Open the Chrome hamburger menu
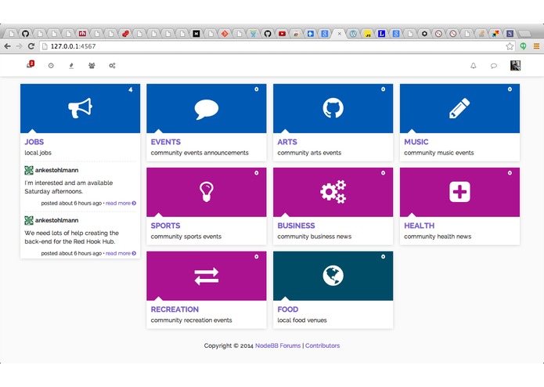Image resolution: width=544 pixels, height=387 pixels. (x=536, y=46)
